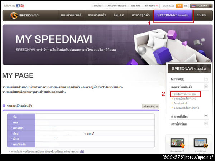Click the ที่นี่ link to edit details
Viewport: 215px width, 161px height.
pyautogui.click(x=82, y=152)
